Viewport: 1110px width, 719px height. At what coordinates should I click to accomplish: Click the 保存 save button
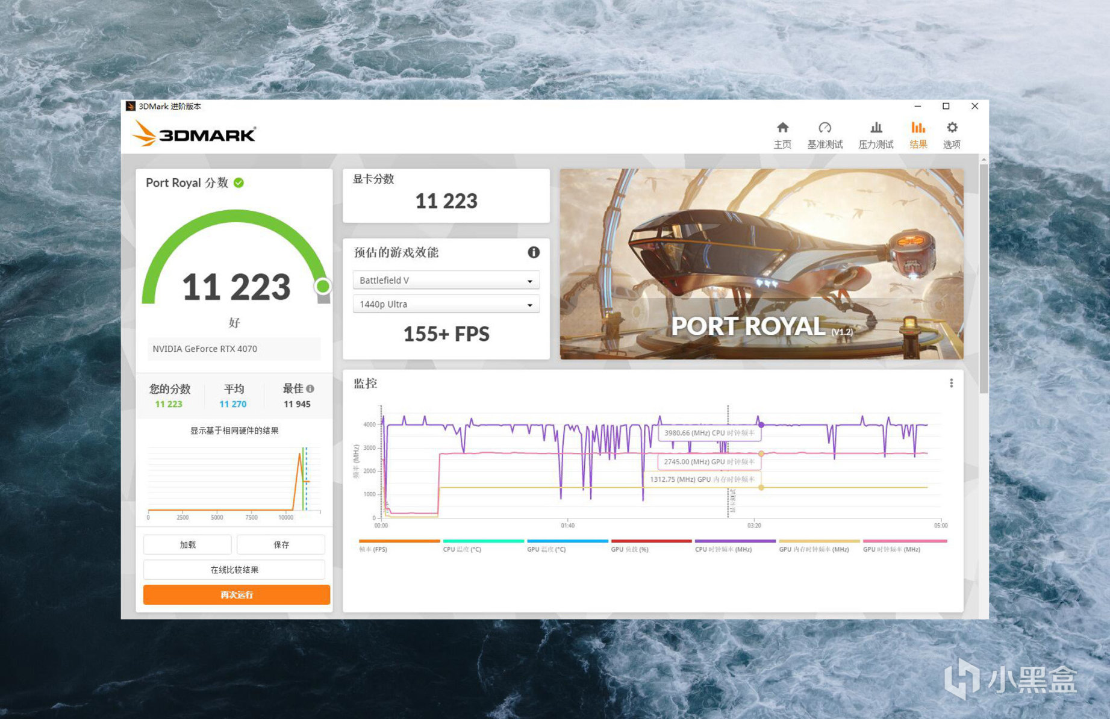[x=281, y=544]
